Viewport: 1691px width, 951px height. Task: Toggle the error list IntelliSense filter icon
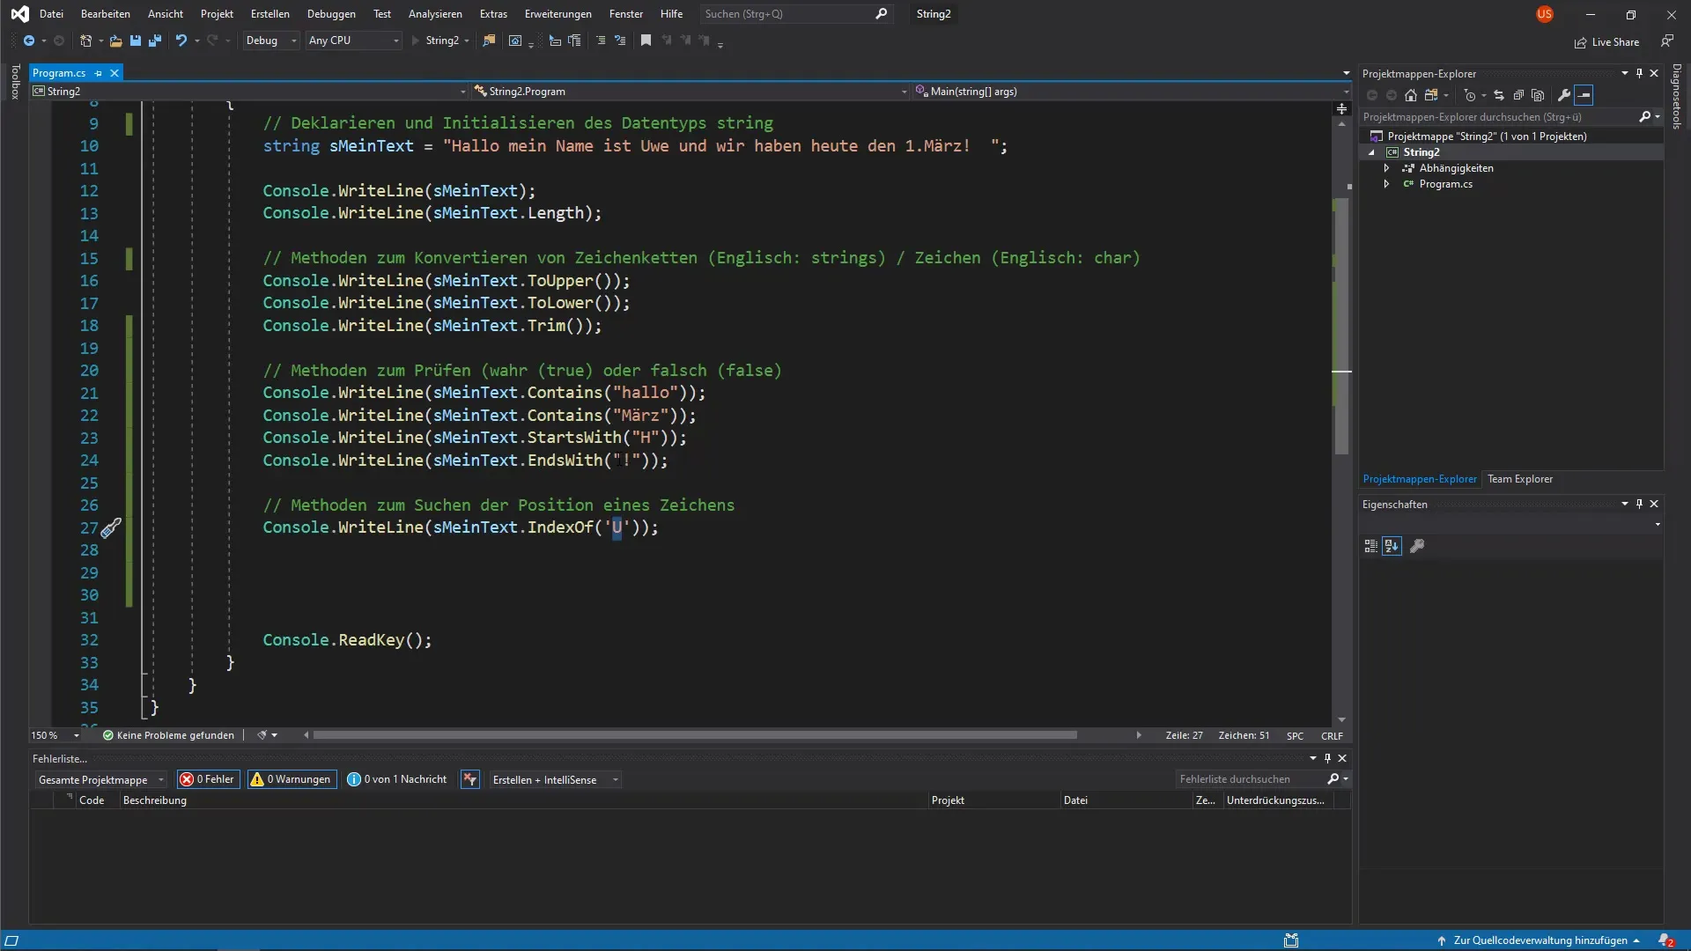[x=470, y=779]
